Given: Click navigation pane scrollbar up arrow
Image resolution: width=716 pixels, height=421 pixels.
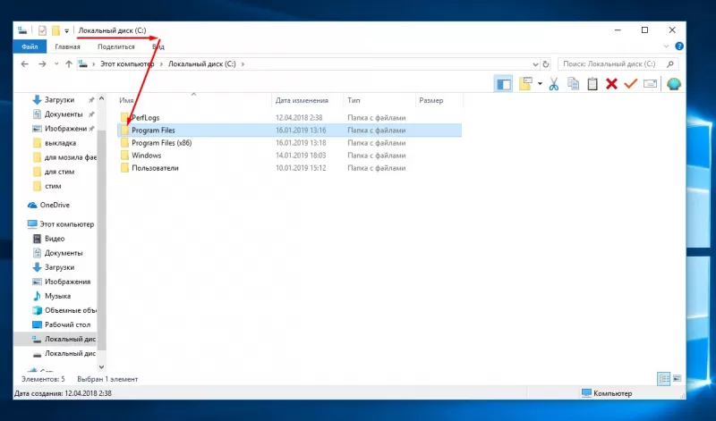Looking at the screenshot, I should click(101, 98).
